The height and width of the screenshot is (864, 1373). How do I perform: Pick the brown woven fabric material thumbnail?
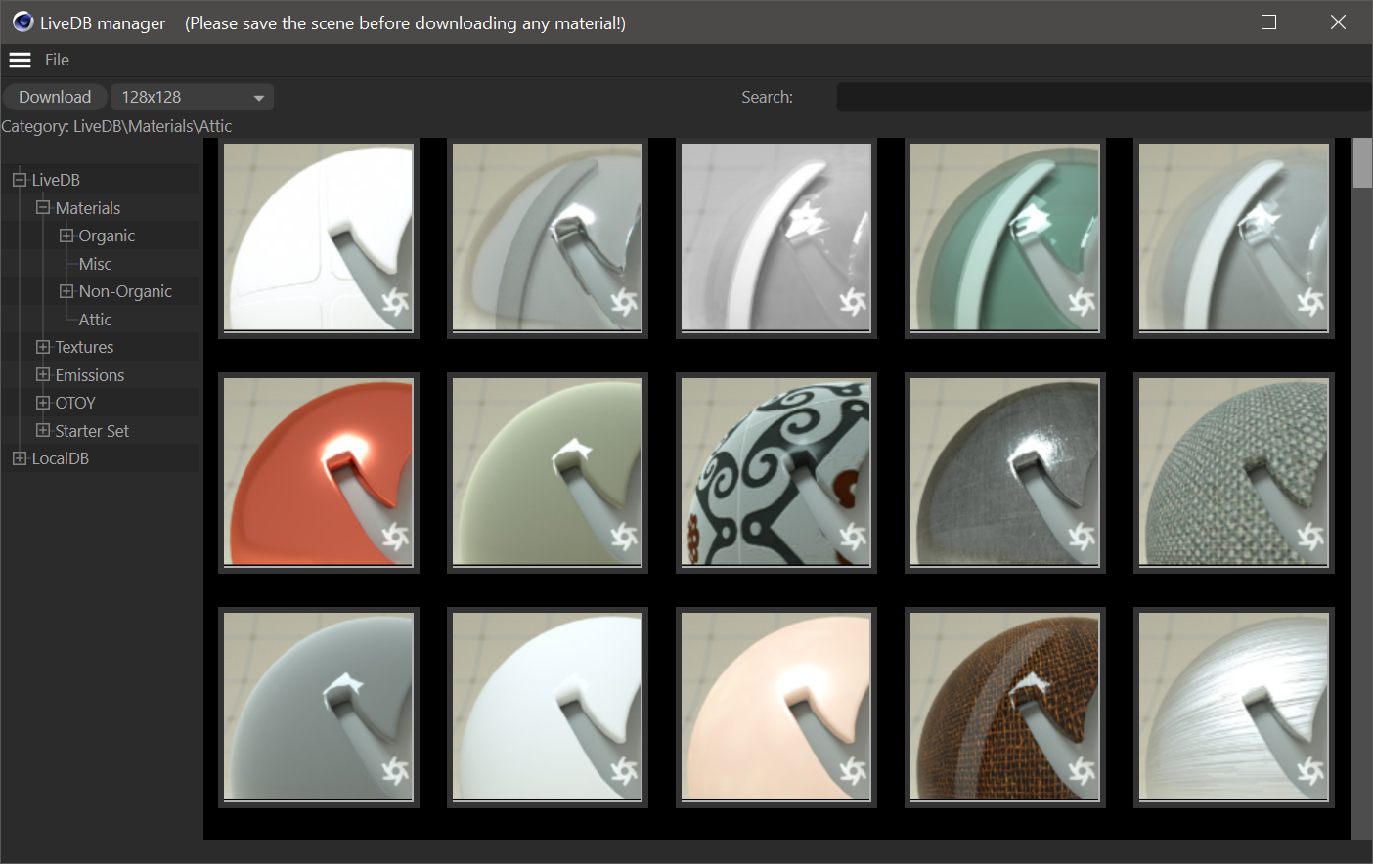click(1004, 707)
